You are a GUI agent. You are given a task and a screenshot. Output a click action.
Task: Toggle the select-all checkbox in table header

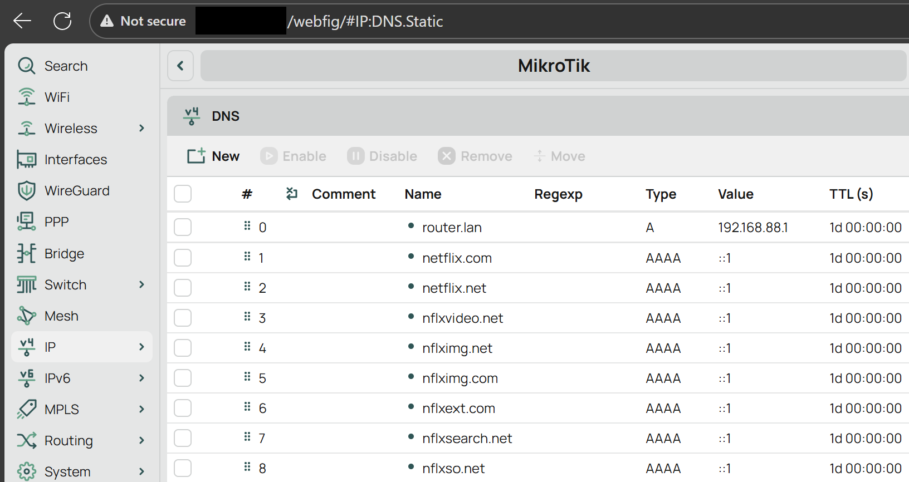[x=183, y=194]
